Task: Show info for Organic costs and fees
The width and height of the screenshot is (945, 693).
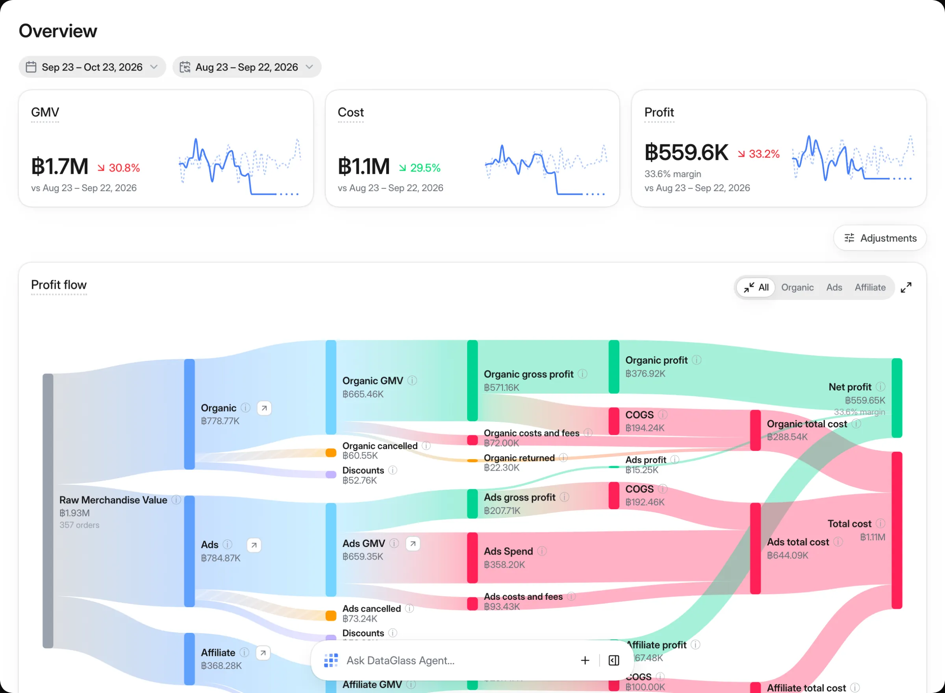Action: click(588, 433)
